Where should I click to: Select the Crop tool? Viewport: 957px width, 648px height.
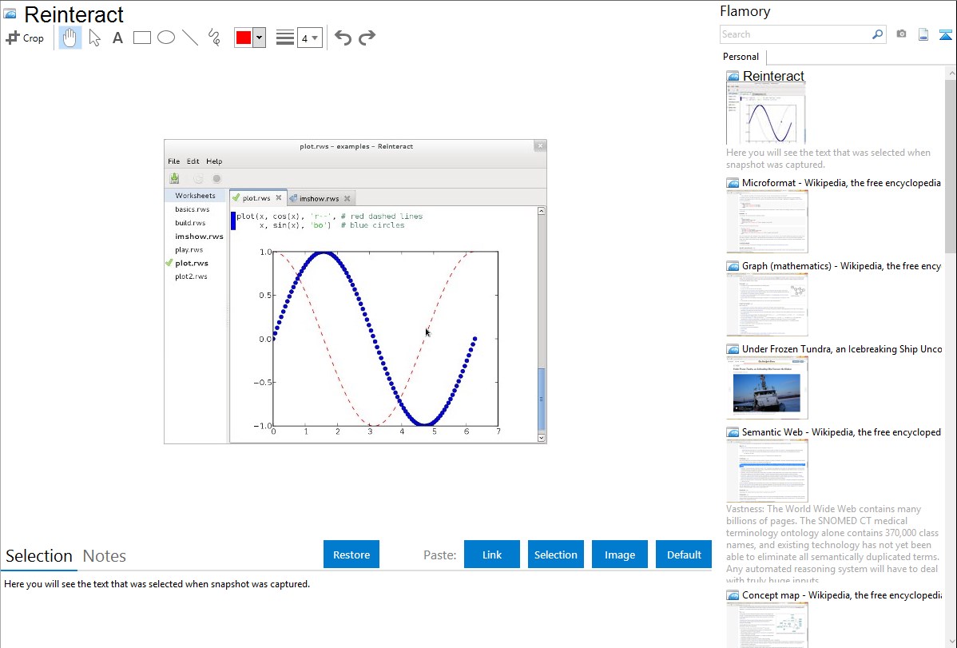[x=25, y=38]
